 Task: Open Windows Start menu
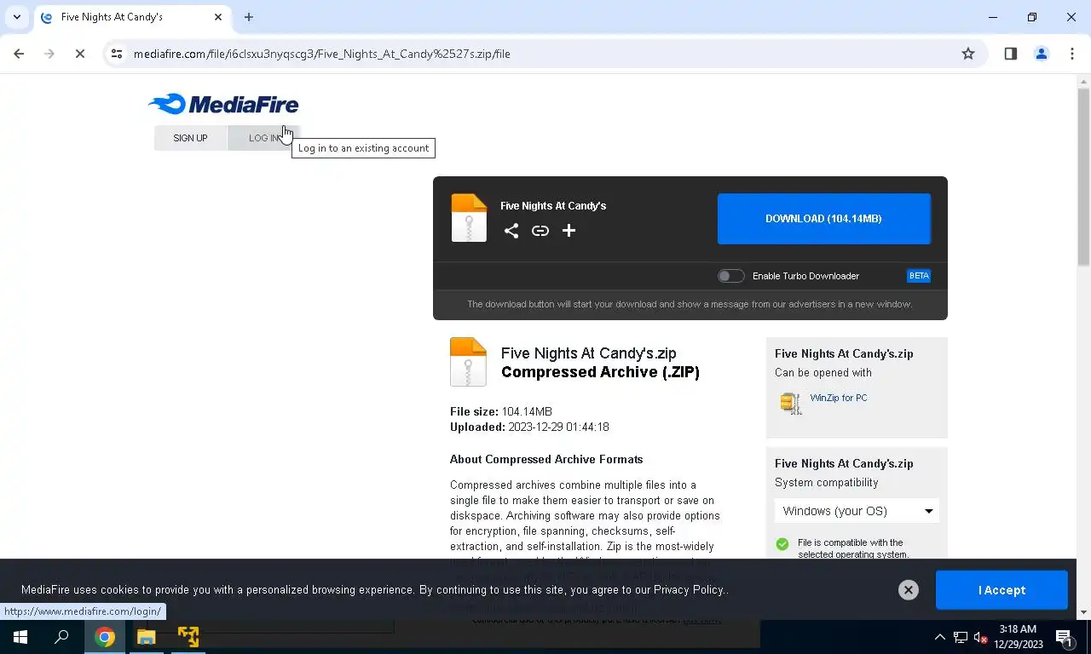[20, 637]
